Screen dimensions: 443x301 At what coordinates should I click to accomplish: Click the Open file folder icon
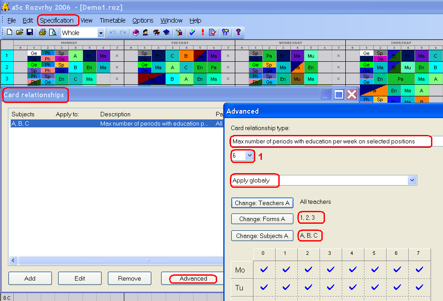tap(20, 32)
